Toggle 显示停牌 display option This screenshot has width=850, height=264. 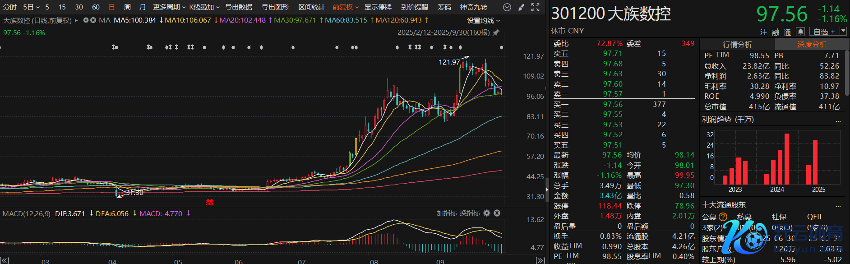pyautogui.click(x=378, y=7)
